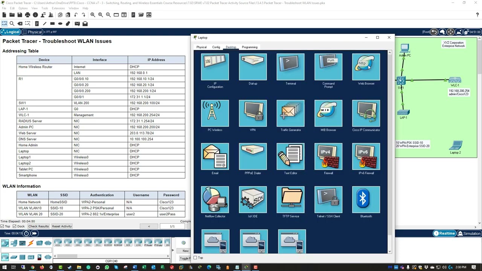Click the Zoom In magnifier icon

pyautogui.click(x=93, y=15)
